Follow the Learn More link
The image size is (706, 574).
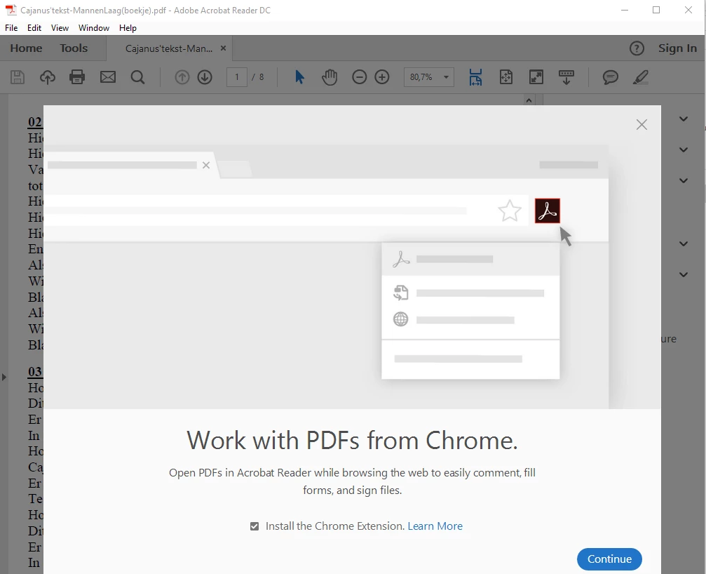tap(435, 526)
